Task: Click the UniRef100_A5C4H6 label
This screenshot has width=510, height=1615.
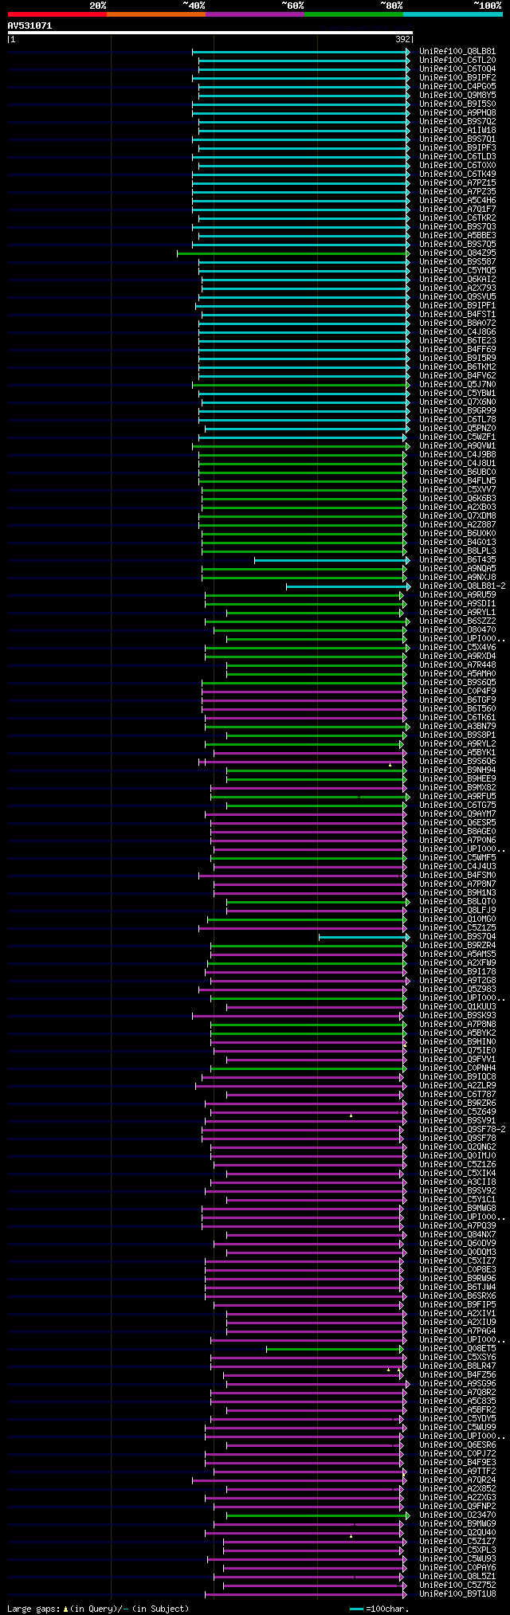Action: pyautogui.click(x=457, y=201)
